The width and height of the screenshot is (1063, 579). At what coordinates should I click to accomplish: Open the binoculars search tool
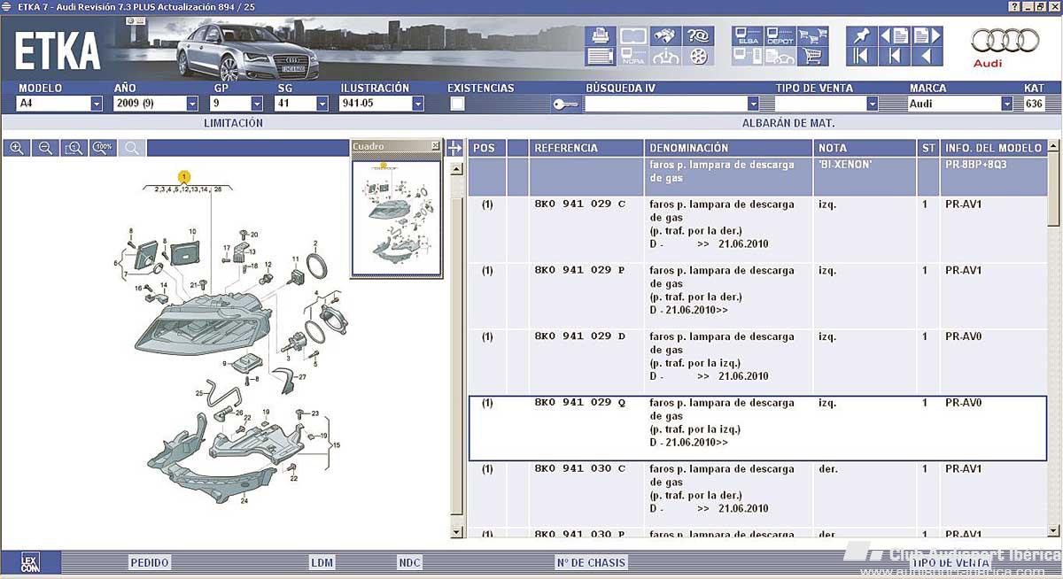[666, 36]
